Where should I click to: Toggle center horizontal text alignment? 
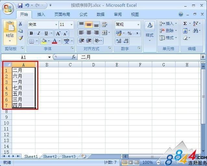[x=89, y=32]
